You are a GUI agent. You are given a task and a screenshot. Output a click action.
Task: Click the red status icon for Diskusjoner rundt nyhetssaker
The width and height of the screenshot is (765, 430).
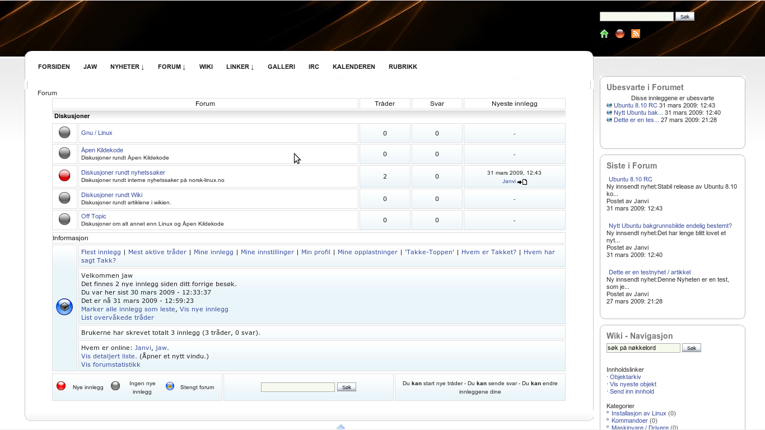pyautogui.click(x=64, y=176)
